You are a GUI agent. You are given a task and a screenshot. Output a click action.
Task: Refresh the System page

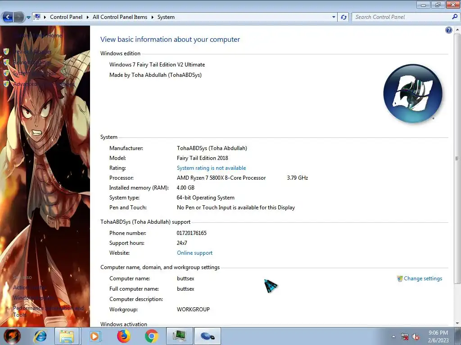pos(343,17)
